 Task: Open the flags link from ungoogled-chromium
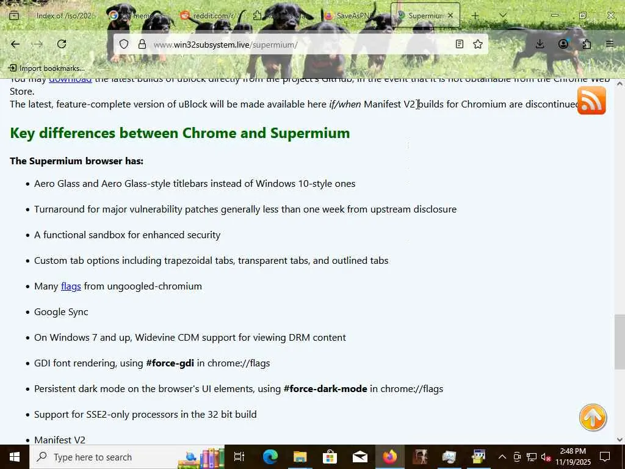(x=71, y=286)
